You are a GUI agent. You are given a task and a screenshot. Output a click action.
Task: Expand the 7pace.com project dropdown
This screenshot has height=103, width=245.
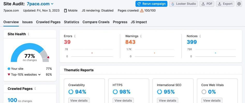pos(52,4)
